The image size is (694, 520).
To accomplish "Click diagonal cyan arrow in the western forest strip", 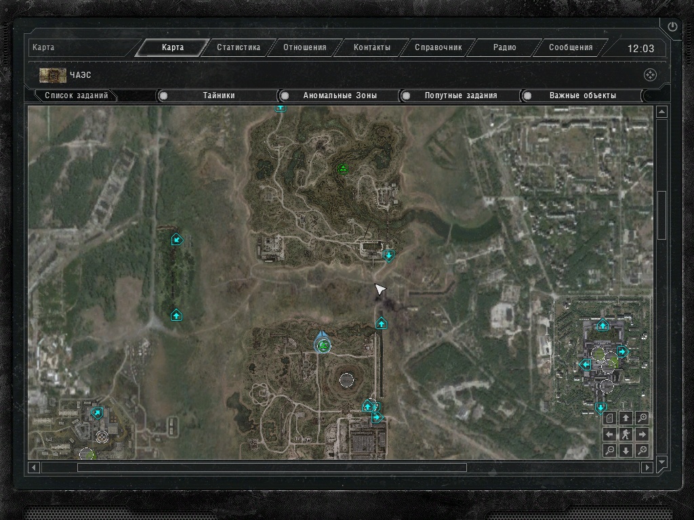I will [177, 240].
